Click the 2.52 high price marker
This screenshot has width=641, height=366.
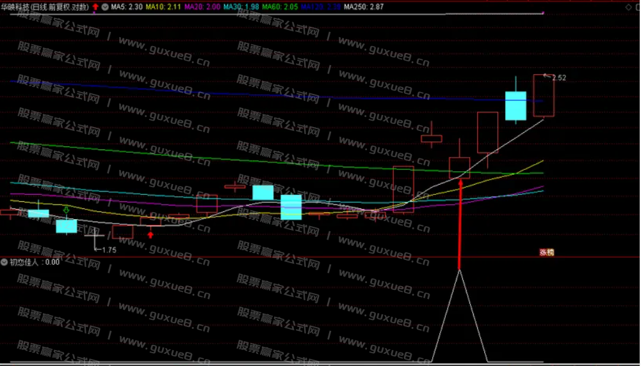[x=558, y=78]
